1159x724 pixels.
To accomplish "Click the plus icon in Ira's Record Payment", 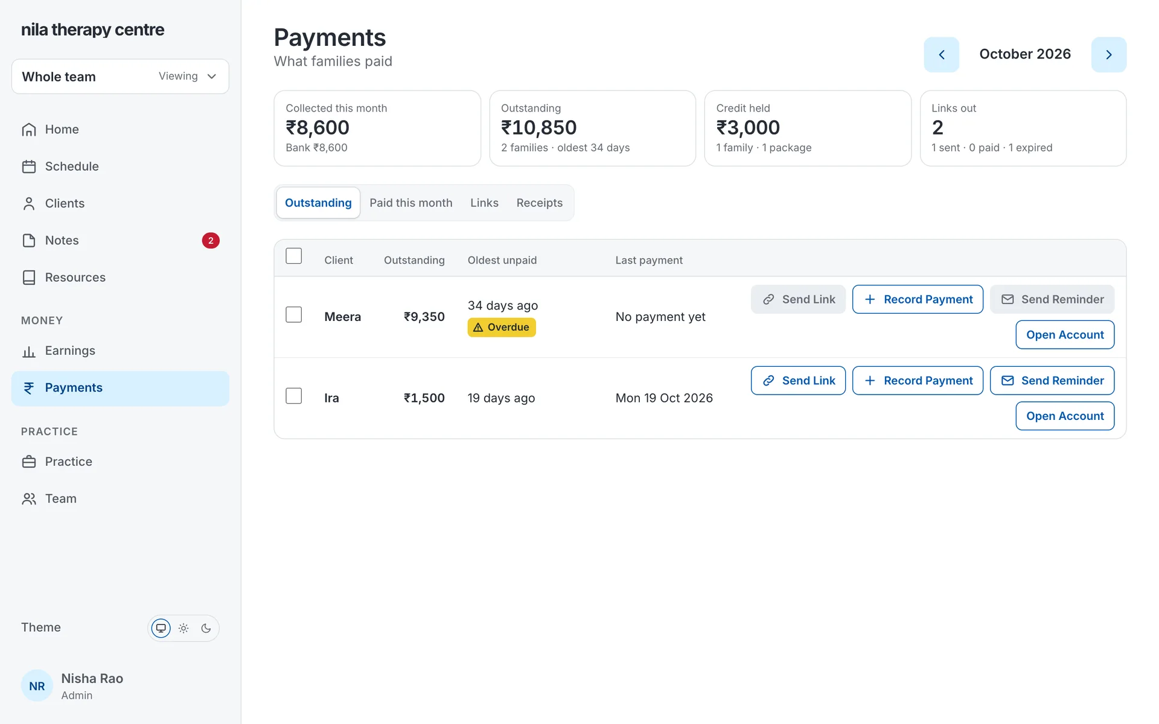I will [x=870, y=381].
